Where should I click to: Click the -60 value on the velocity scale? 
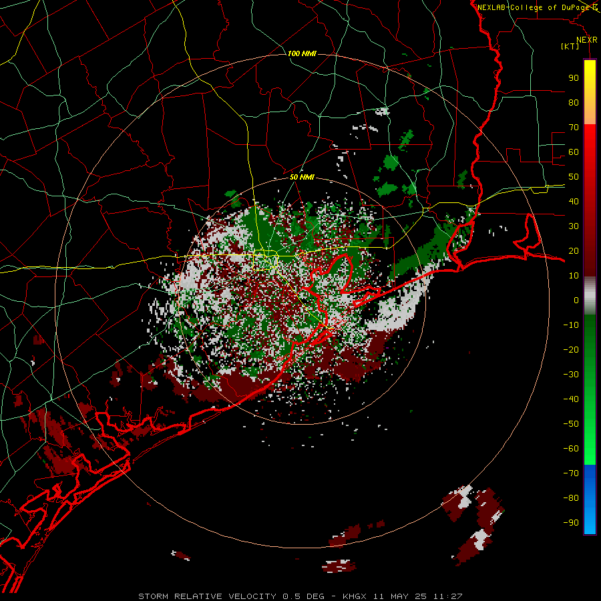571,449
